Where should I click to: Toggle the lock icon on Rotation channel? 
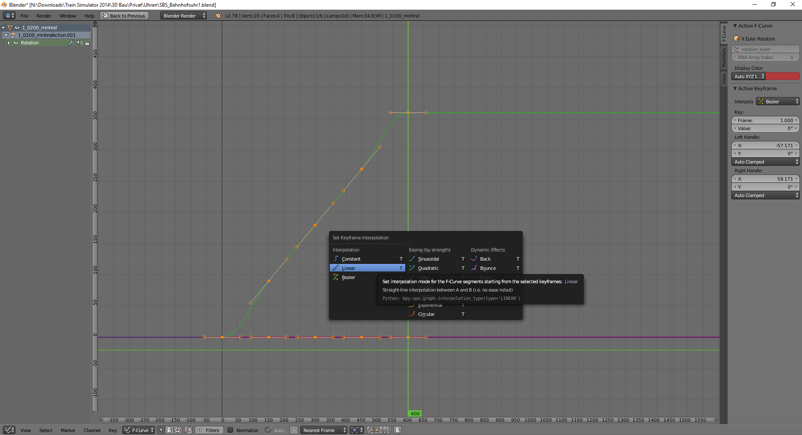(x=87, y=43)
